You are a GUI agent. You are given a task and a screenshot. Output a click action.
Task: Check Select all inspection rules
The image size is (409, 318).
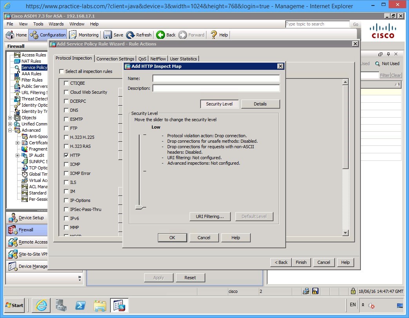pyautogui.click(x=62, y=71)
